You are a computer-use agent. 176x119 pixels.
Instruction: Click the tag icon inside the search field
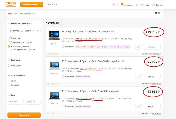[114, 5]
